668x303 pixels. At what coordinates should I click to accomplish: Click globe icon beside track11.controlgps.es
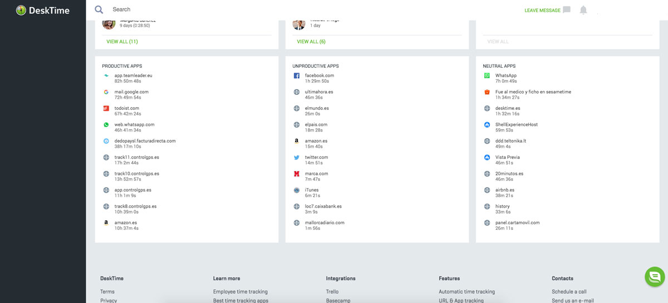[106, 158]
